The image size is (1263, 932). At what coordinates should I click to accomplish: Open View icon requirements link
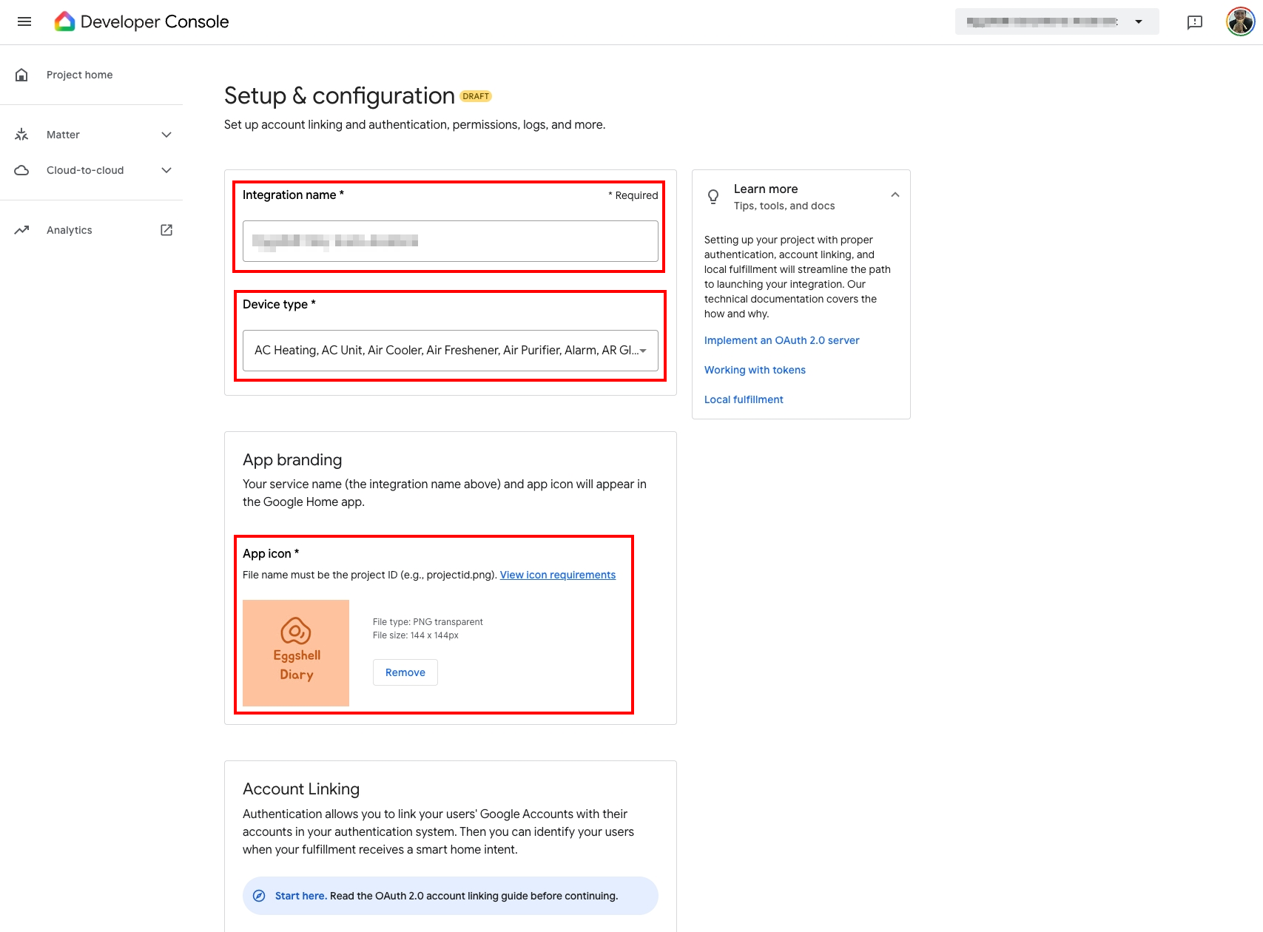(558, 575)
